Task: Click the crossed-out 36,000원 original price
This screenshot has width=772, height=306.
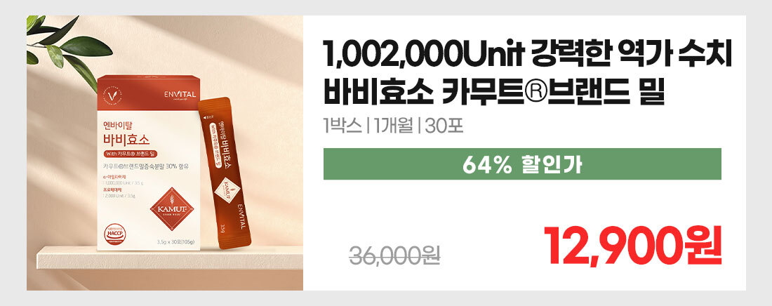Action: point(394,255)
